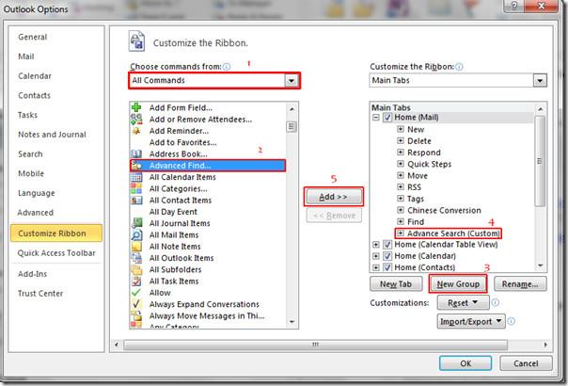The width and height of the screenshot is (568, 386).
Task: Click info icon next to Reset button
Action: click(496, 302)
